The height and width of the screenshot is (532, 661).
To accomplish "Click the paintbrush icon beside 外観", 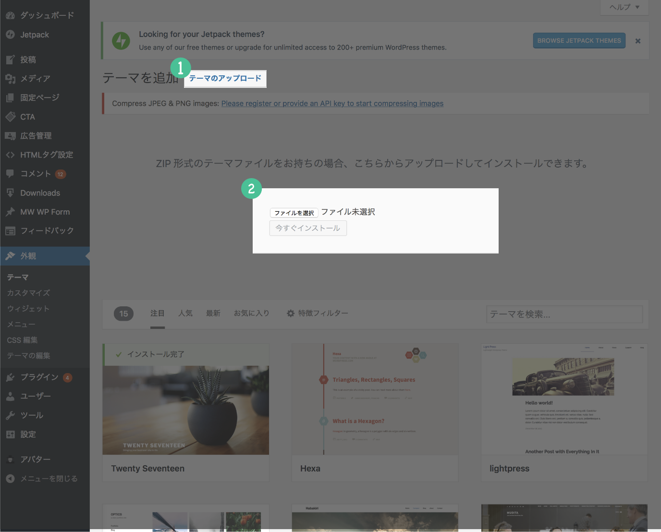I will pos(10,256).
